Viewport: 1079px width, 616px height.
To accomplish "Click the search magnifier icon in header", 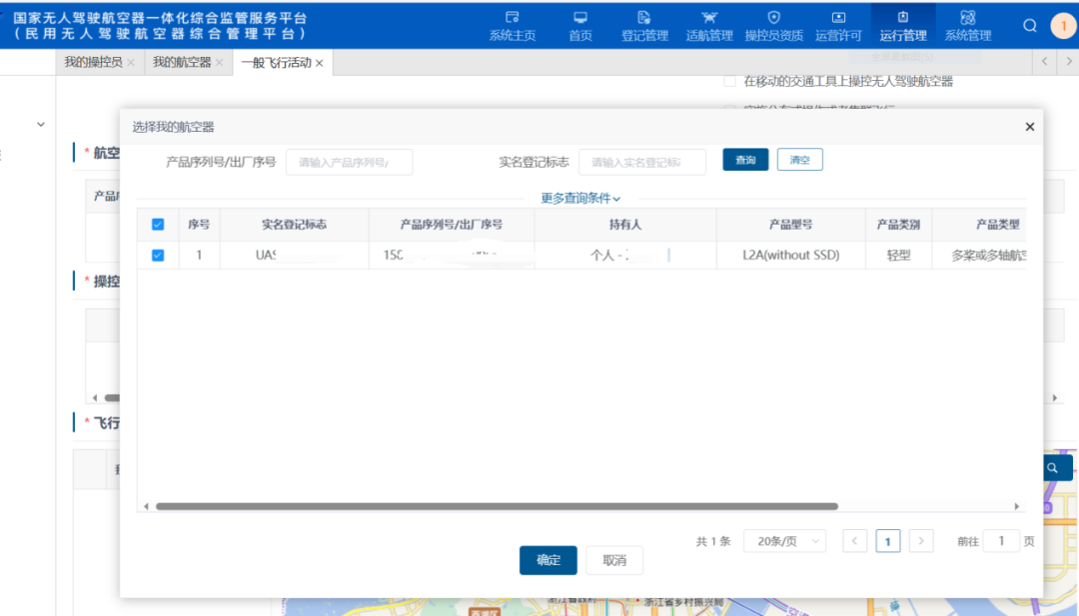I will (1029, 25).
